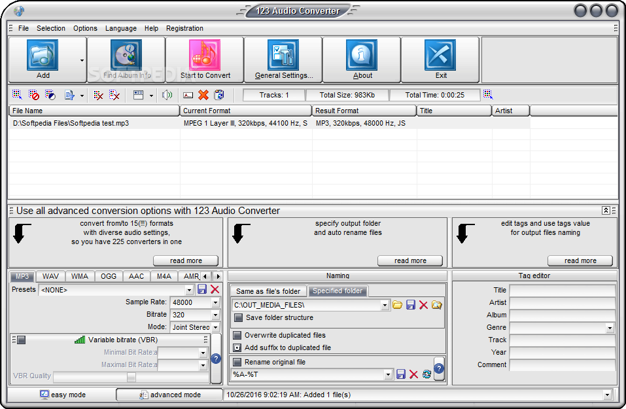Collapse the advanced options panel chevron

(x=606, y=210)
